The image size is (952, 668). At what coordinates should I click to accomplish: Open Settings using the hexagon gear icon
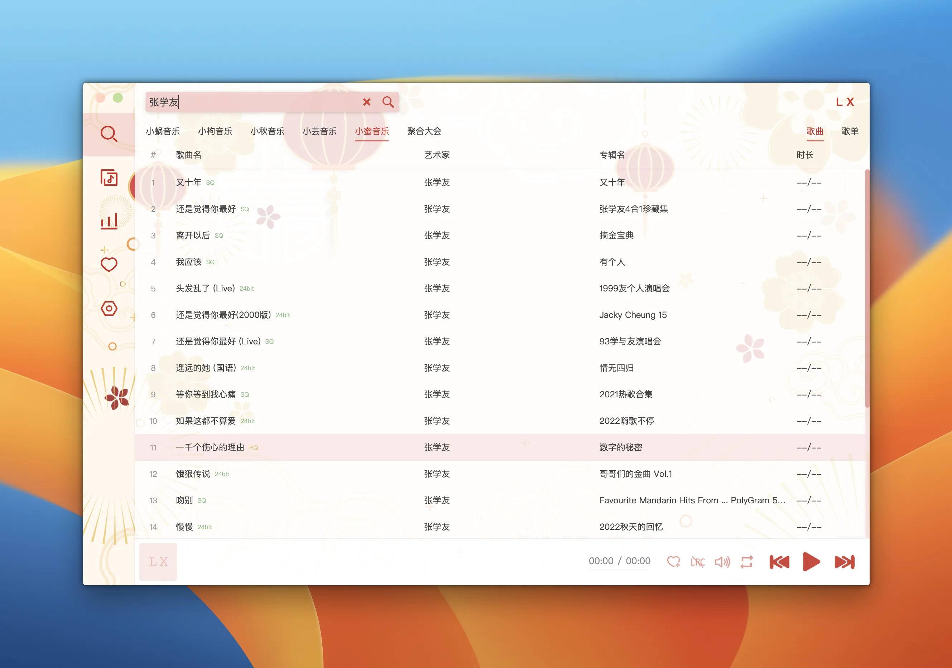point(109,309)
